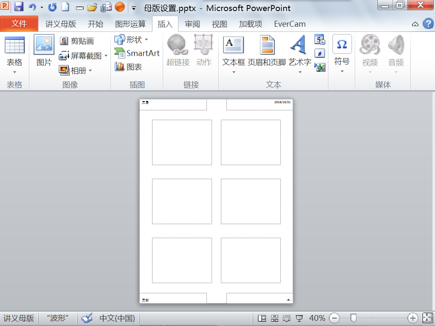Create a new blank presentation icon
Viewport: 435px width, 326px height.
[65, 7]
